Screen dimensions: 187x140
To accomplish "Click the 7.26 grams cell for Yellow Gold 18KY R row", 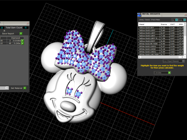I will click(164, 38).
